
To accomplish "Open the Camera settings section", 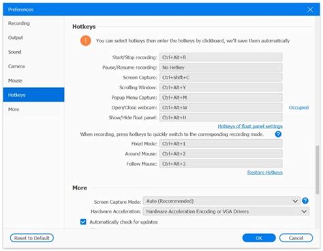I will coord(33,66).
